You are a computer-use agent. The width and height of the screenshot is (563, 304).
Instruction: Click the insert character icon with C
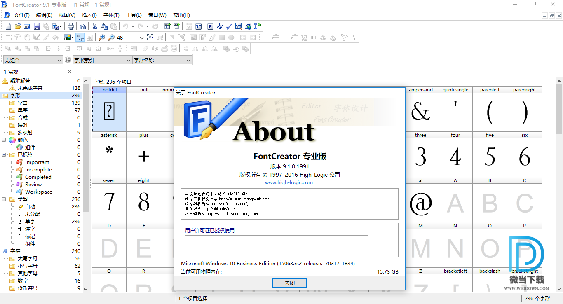(x=167, y=26)
